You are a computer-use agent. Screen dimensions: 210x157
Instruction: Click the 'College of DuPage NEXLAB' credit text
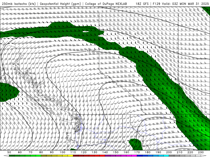pos(106,4)
